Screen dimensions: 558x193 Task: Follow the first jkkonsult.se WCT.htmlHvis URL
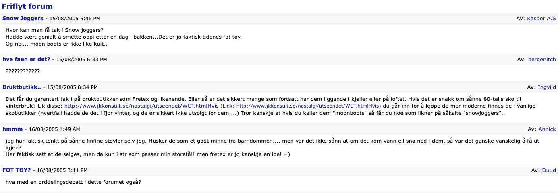[141, 106]
